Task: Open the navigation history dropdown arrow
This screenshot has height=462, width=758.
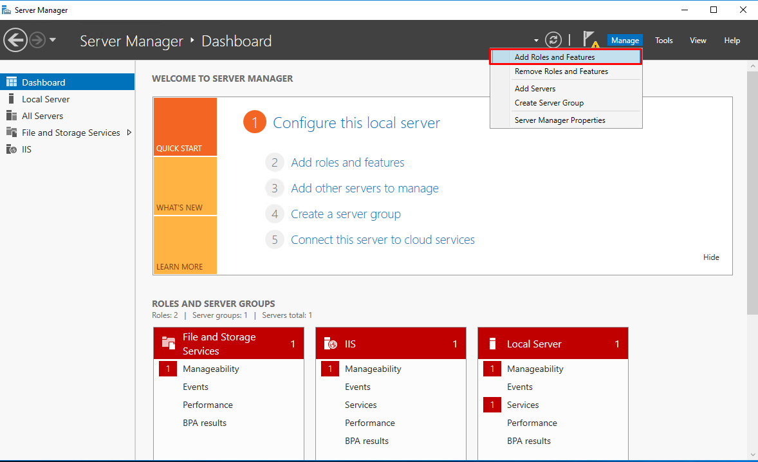Action: [x=53, y=40]
